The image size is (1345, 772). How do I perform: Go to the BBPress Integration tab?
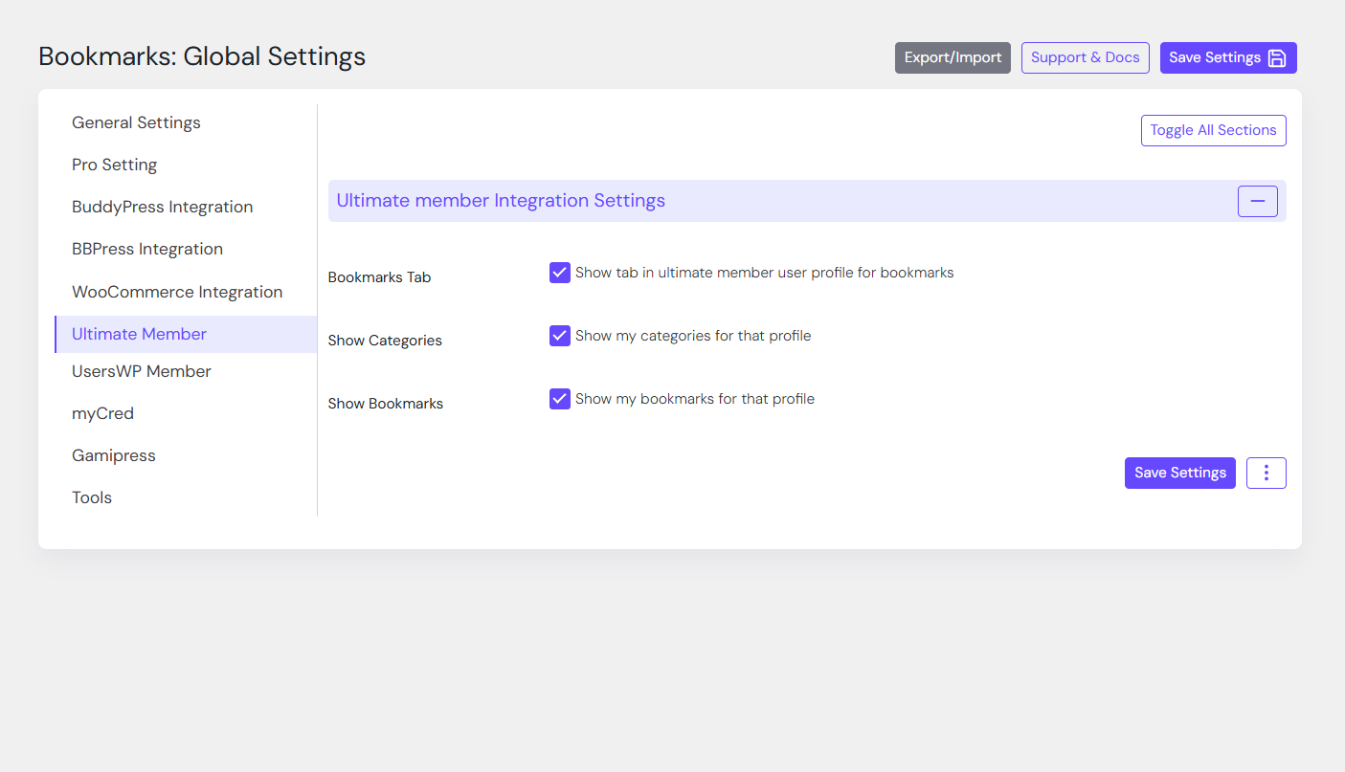[146, 249]
